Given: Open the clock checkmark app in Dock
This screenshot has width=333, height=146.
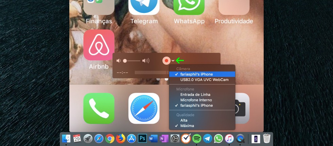Looking at the screenshot, I should click(x=186, y=139).
